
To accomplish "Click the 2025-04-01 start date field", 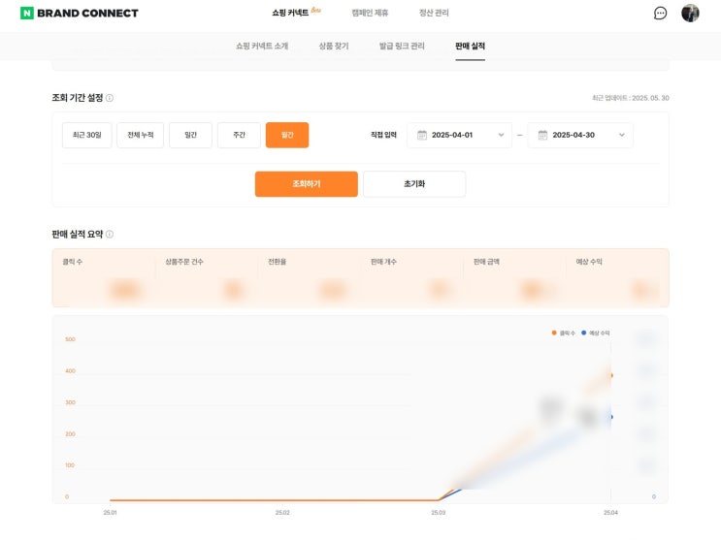I will tap(459, 135).
